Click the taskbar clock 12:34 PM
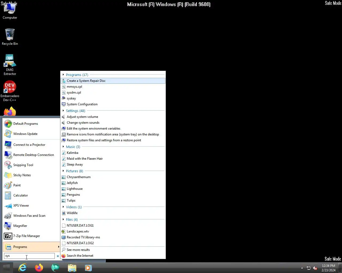The width and height of the screenshot is (342, 273). coord(328,266)
